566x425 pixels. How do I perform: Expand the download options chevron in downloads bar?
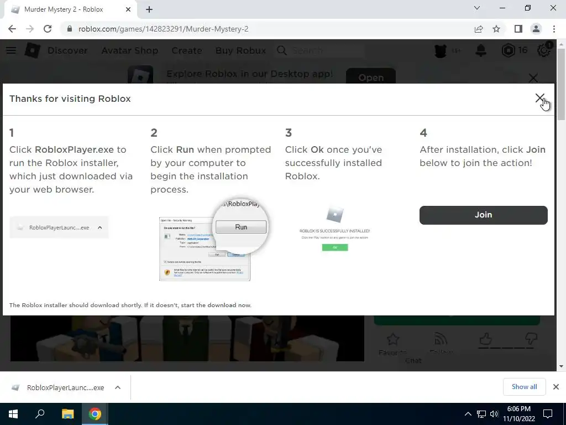(118, 387)
